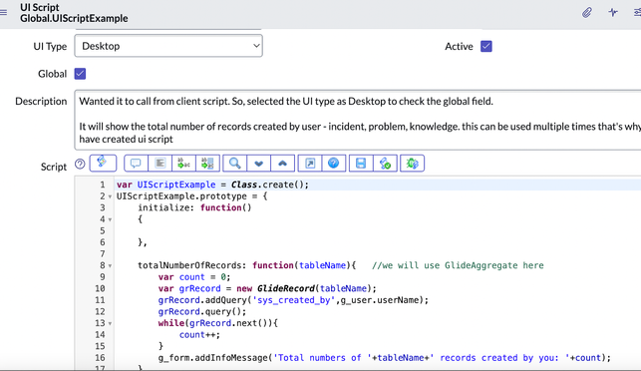Open the activity stream icon in header
641x371 pixels.
(x=613, y=13)
